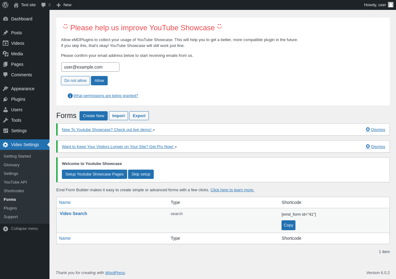396x279 pixels.
Task: Click the Allow button
Action: coord(99,81)
